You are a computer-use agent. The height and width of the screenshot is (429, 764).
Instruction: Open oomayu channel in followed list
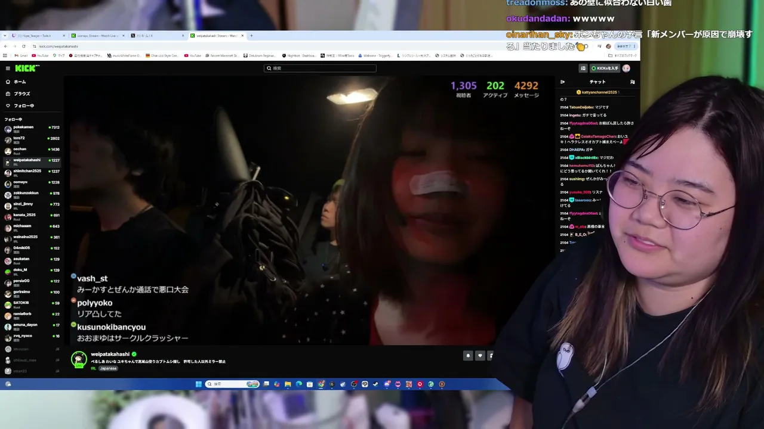[32, 183]
